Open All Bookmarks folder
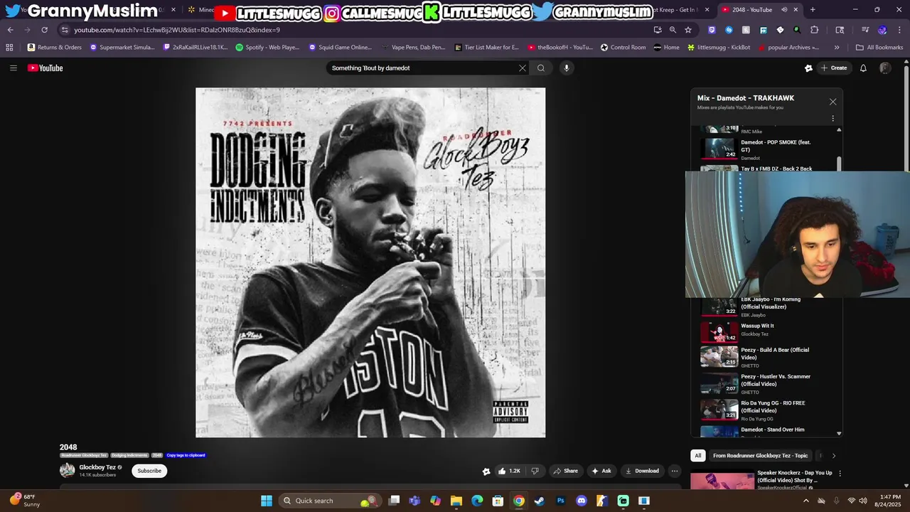 879,48
